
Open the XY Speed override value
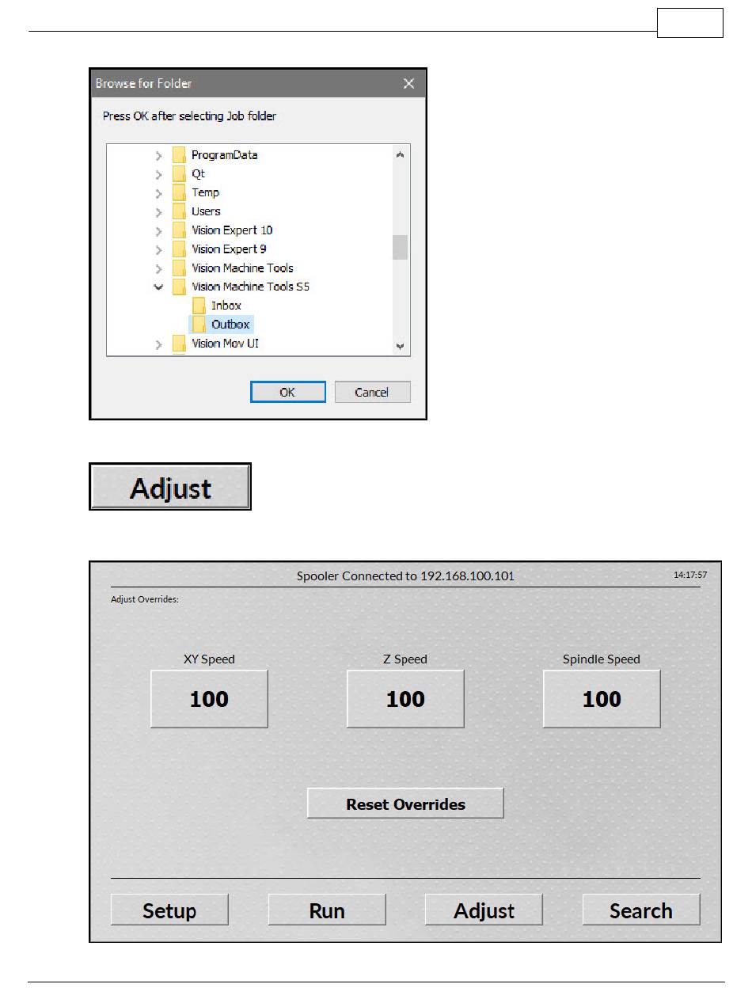click(x=209, y=699)
